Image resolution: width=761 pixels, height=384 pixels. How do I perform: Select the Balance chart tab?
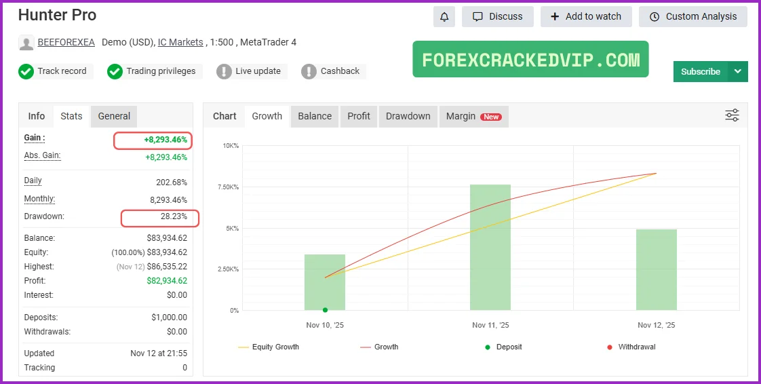315,116
